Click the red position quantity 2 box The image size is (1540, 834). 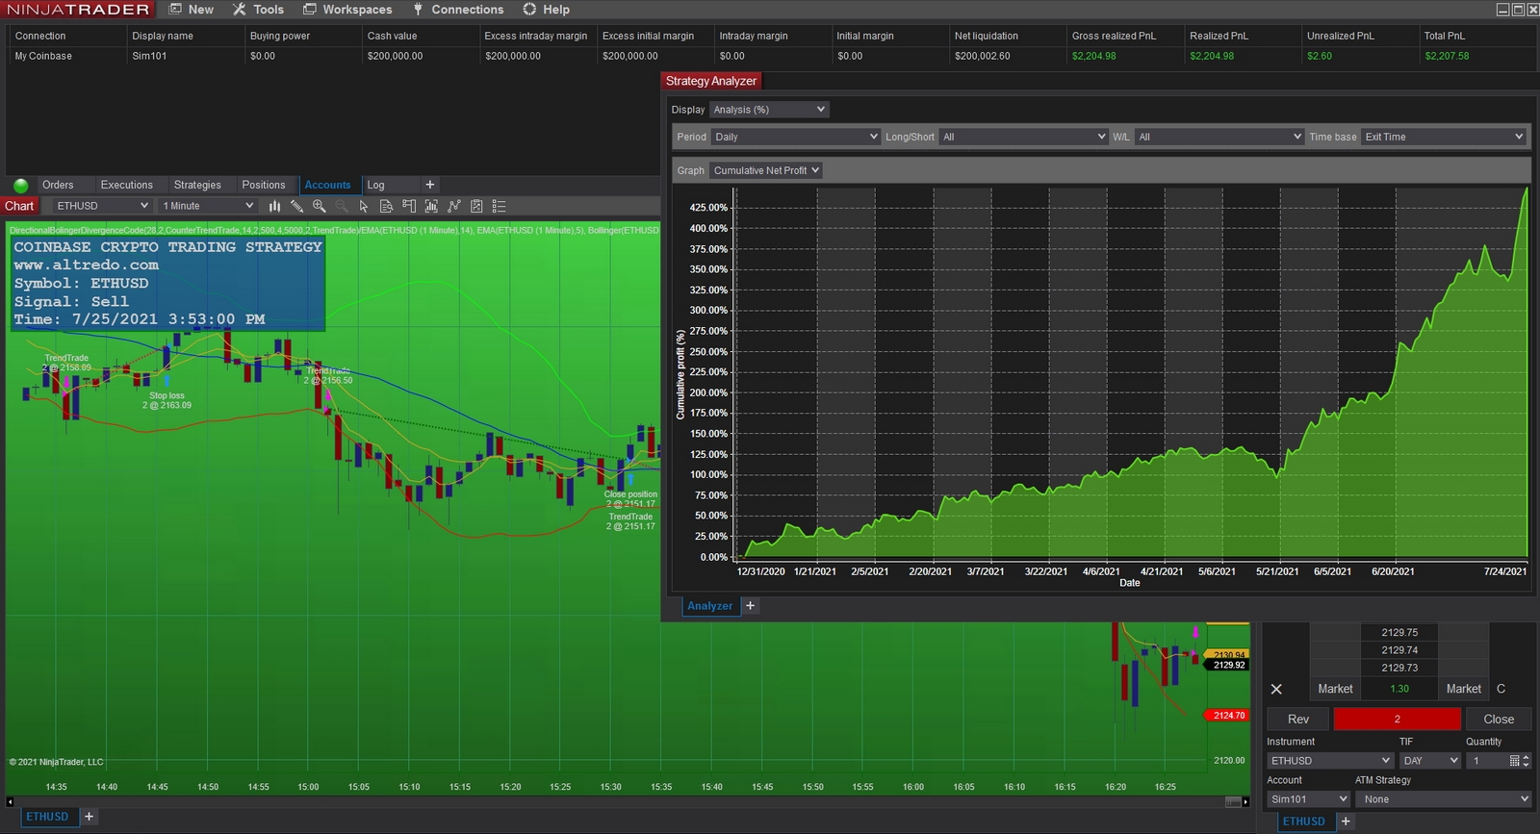1398,719
